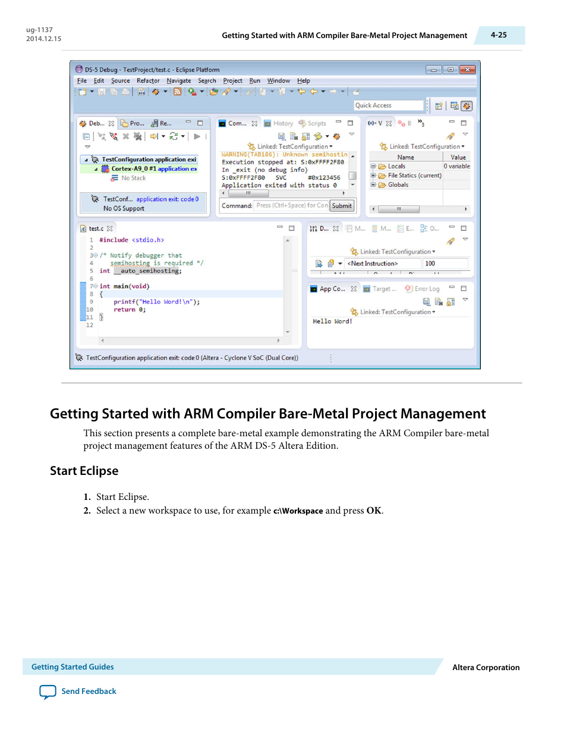
Task: Open the »3 hidden tabs overflow list
Action: tap(421, 123)
